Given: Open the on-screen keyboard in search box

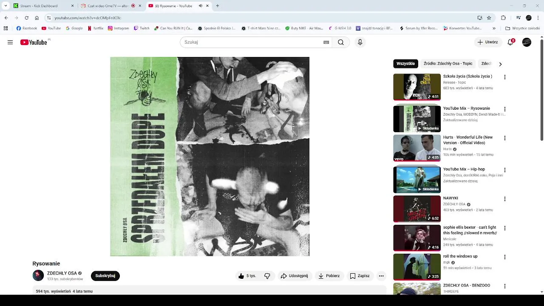Looking at the screenshot, I should coord(326,42).
